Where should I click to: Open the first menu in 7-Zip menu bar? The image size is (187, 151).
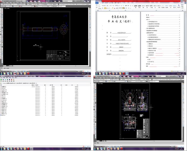[x=1, y=78]
